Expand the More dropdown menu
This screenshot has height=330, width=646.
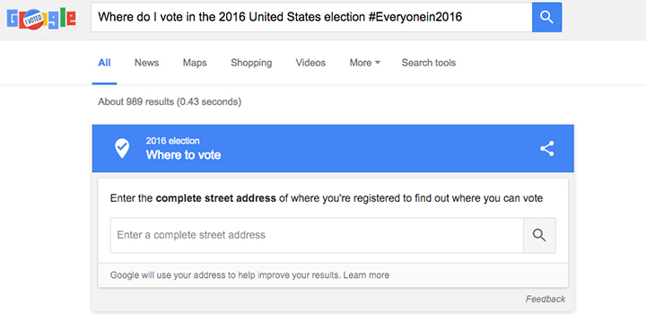[364, 63]
